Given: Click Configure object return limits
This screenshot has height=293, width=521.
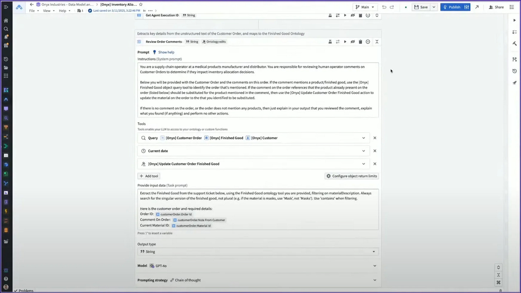Looking at the screenshot, I should point(351,176).
